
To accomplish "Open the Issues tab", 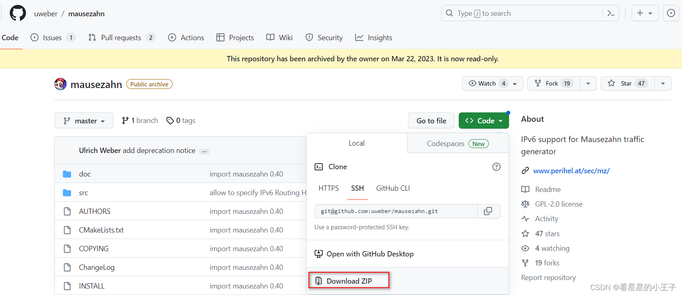I will (53, 37).
